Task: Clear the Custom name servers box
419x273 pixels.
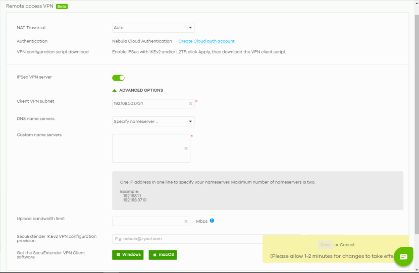Action: pyautogui.click(x=186, y=149)
